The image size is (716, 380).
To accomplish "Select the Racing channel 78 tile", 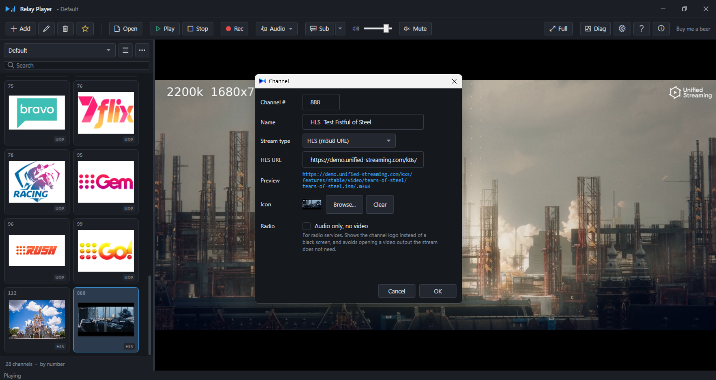I will 37,182.
